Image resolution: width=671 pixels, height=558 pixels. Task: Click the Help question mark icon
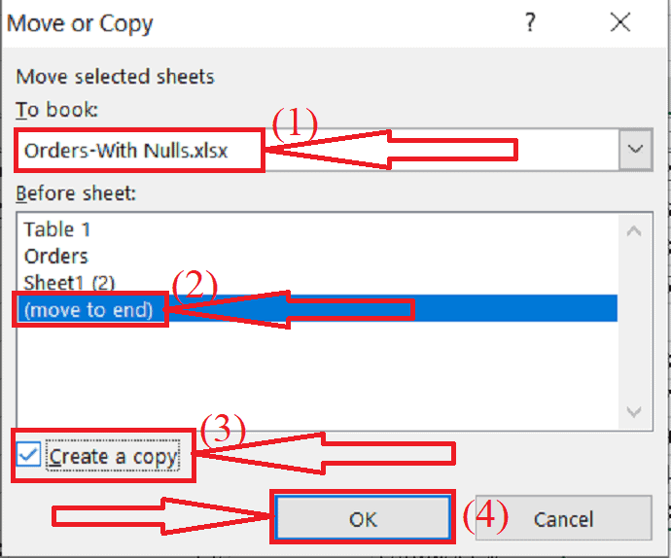coord(530,23)
